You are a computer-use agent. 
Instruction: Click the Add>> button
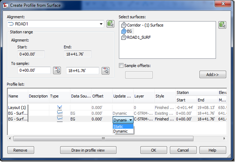coord(213,74)
